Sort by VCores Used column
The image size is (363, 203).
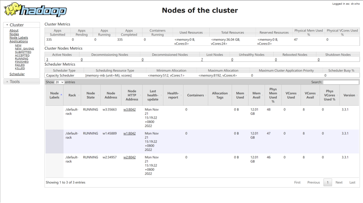291,95
